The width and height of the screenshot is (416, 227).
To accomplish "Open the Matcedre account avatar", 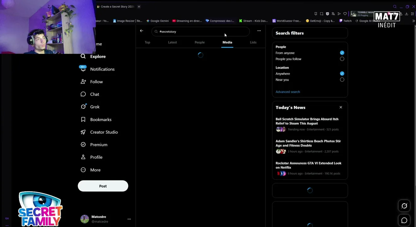I will 85,219.
